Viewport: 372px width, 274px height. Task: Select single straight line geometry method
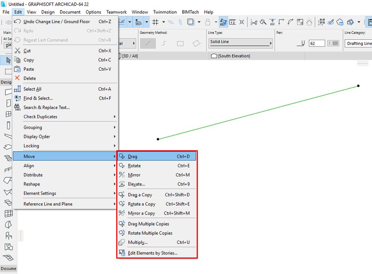click(148, 43)
